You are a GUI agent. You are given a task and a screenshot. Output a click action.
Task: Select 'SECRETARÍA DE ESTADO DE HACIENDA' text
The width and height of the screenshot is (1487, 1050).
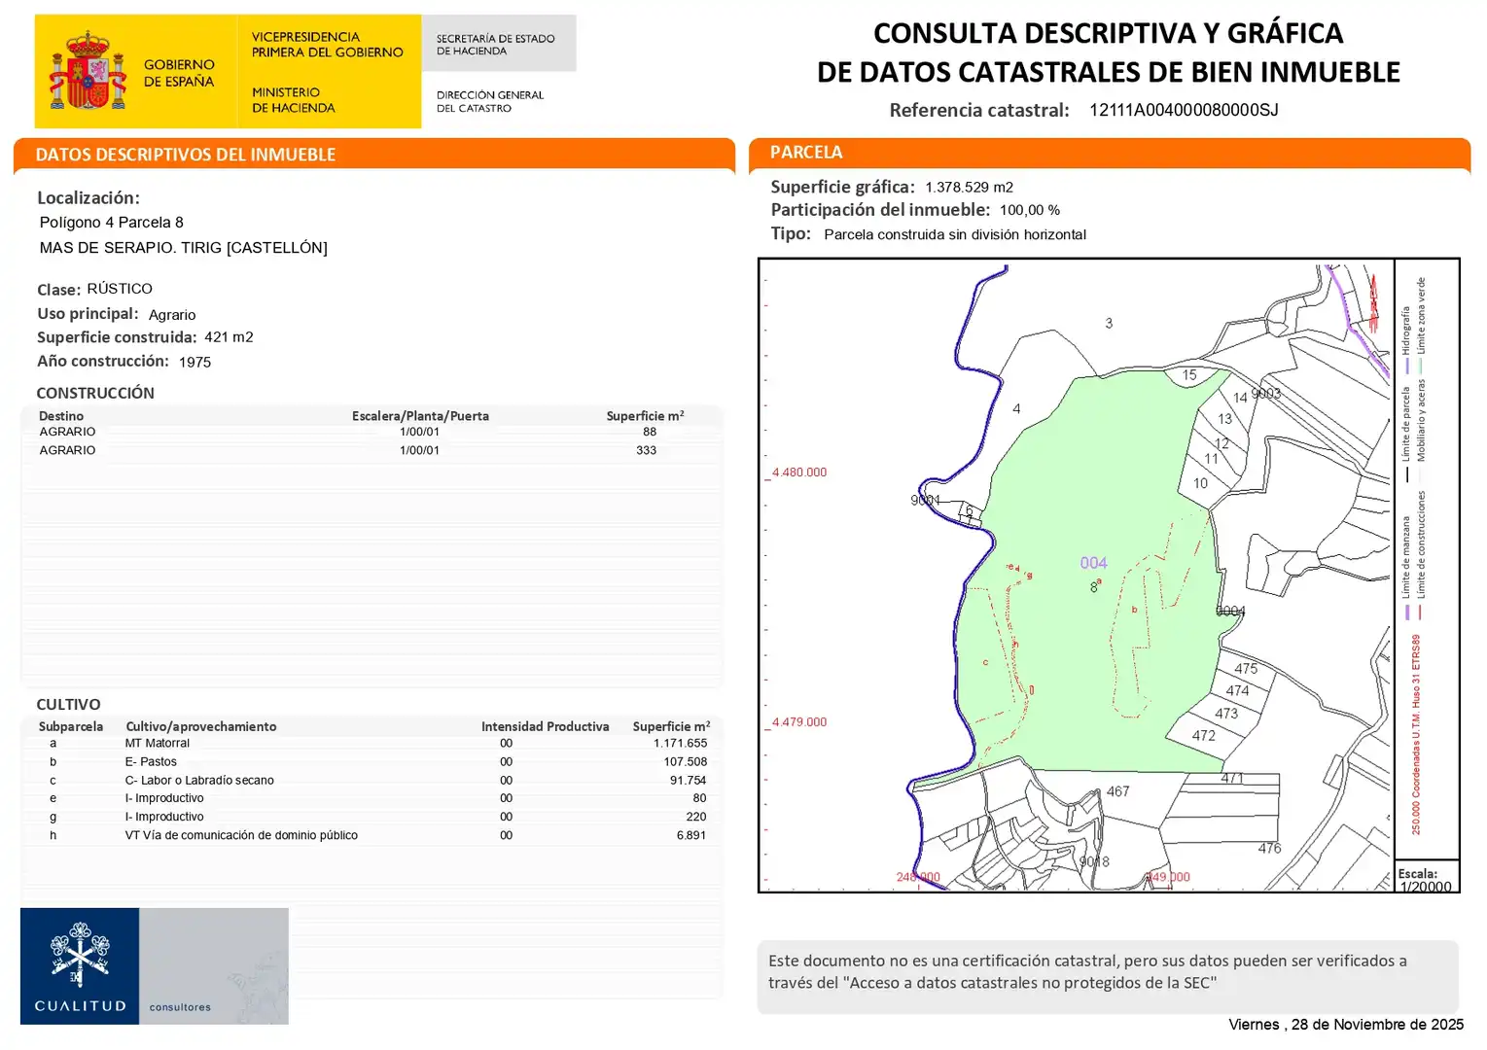(x=495, y=45)
